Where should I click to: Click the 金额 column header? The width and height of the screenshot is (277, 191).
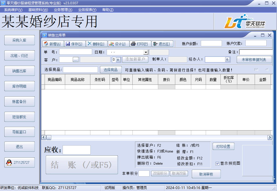[263, 80]
